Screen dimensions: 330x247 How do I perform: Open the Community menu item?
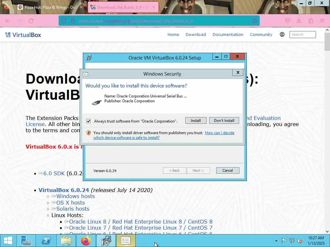[261, 35]
